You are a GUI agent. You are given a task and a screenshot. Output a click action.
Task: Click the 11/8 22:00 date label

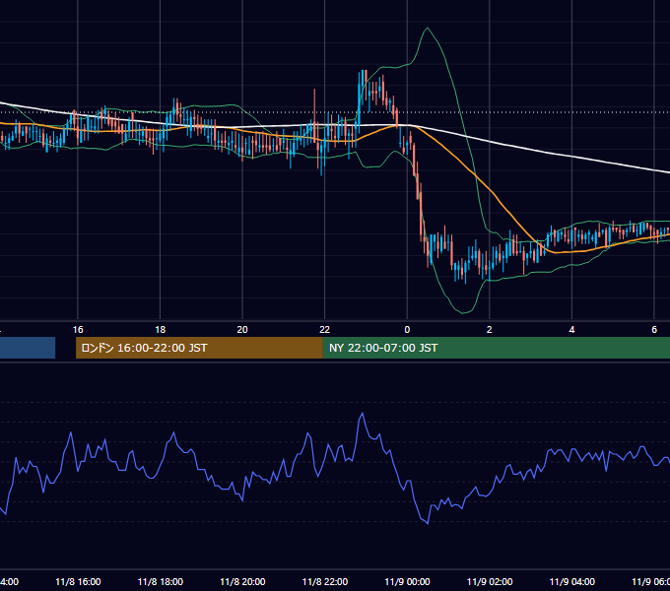tap(325, 581)
